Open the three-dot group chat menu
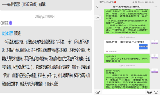Image resolution: width=160 pixels, height=95 pixels. point(155,7)
